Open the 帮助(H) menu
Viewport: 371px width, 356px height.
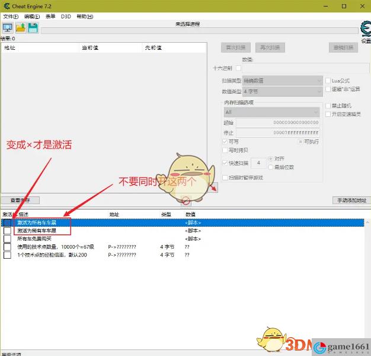[85, 17]
